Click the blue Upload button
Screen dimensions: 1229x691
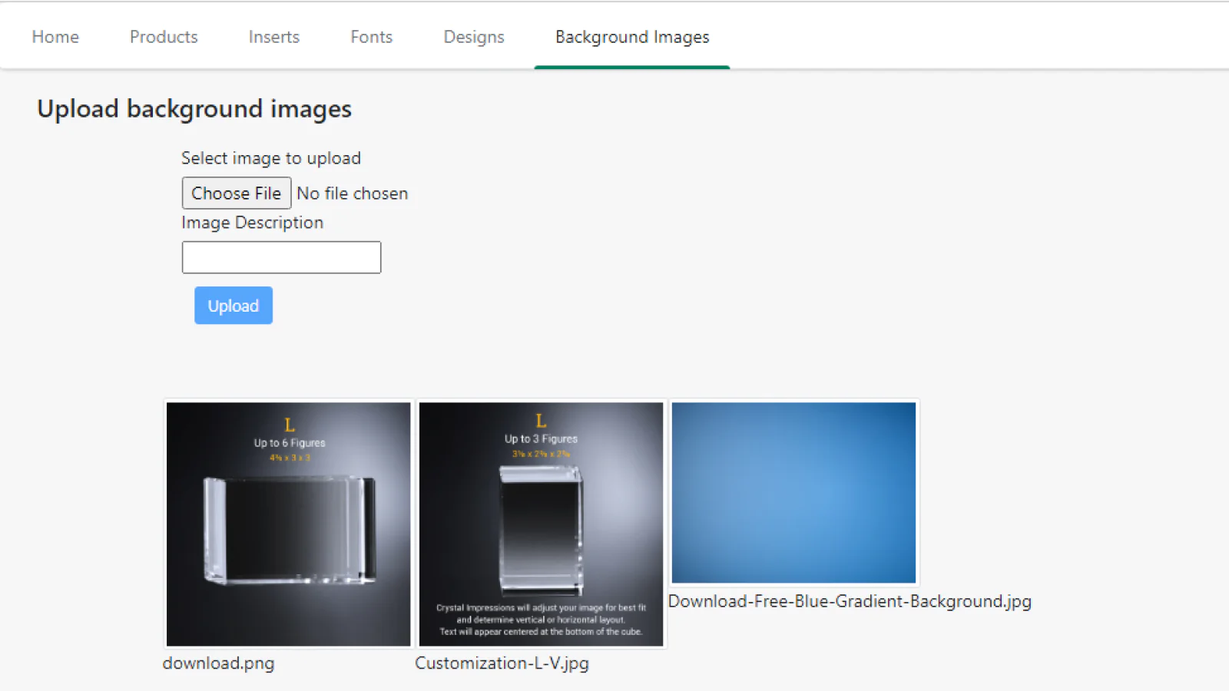(233, 306)
